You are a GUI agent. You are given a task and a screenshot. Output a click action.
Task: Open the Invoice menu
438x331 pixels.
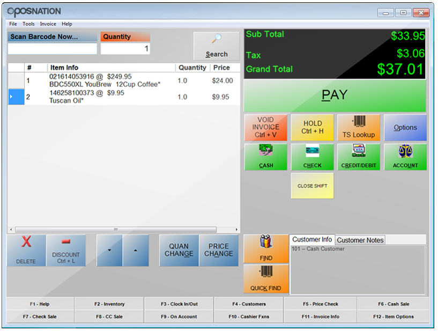coord(48,24)
